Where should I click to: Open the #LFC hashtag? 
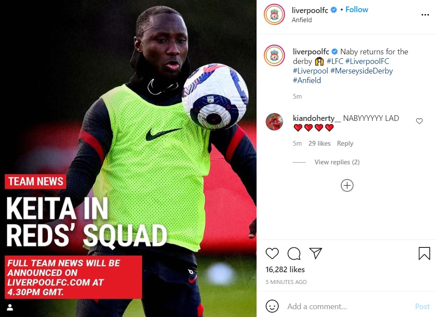point(335,61)
